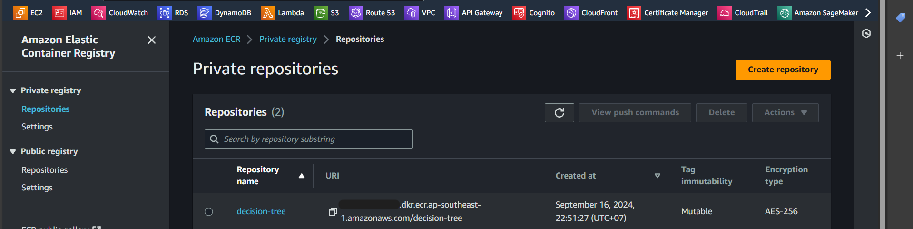This screenshot has width=913, height=229.
Task: Copy the decision-tree repository URI
Action: 333,211
